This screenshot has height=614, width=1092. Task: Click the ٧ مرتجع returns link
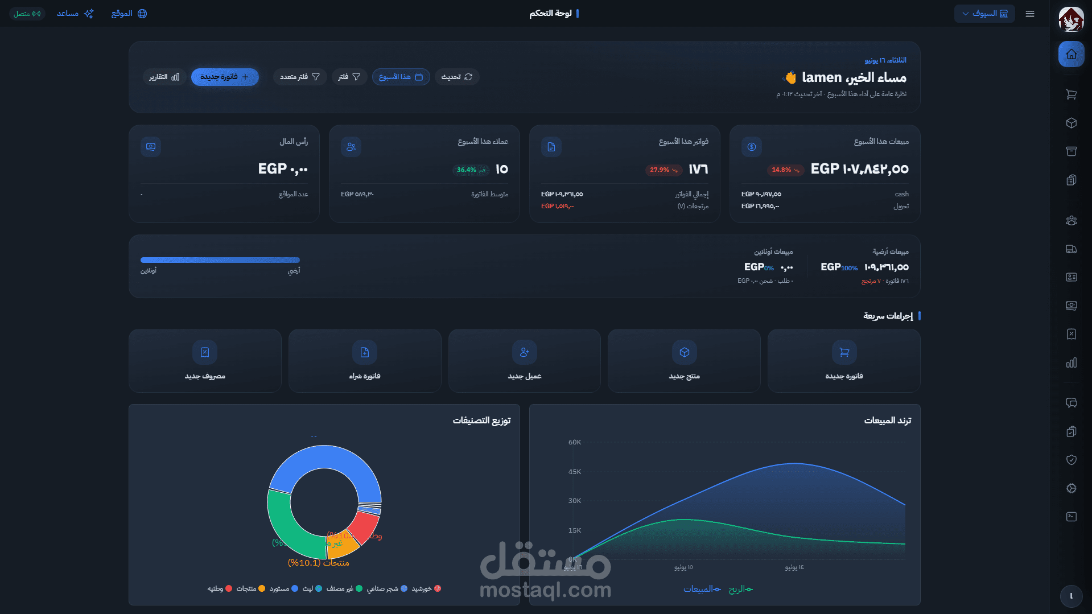(871, 281)
